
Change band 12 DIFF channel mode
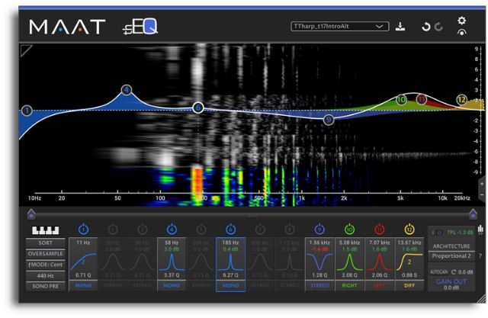[409, 285]
